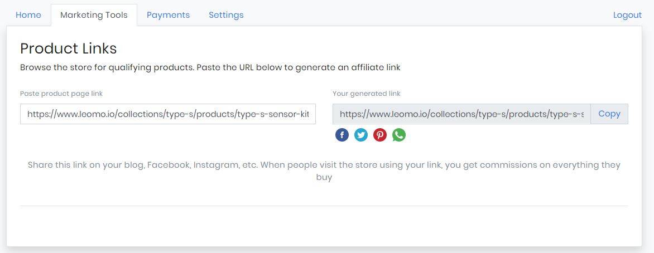The image size is (654, 253).
Task: Open the Home tab
Action: pyautogui.click(x=28, y=15)
